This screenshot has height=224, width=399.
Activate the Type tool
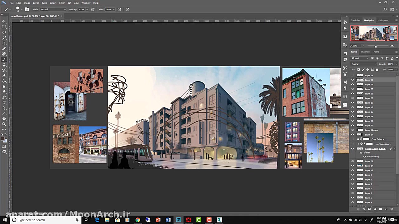4,102
